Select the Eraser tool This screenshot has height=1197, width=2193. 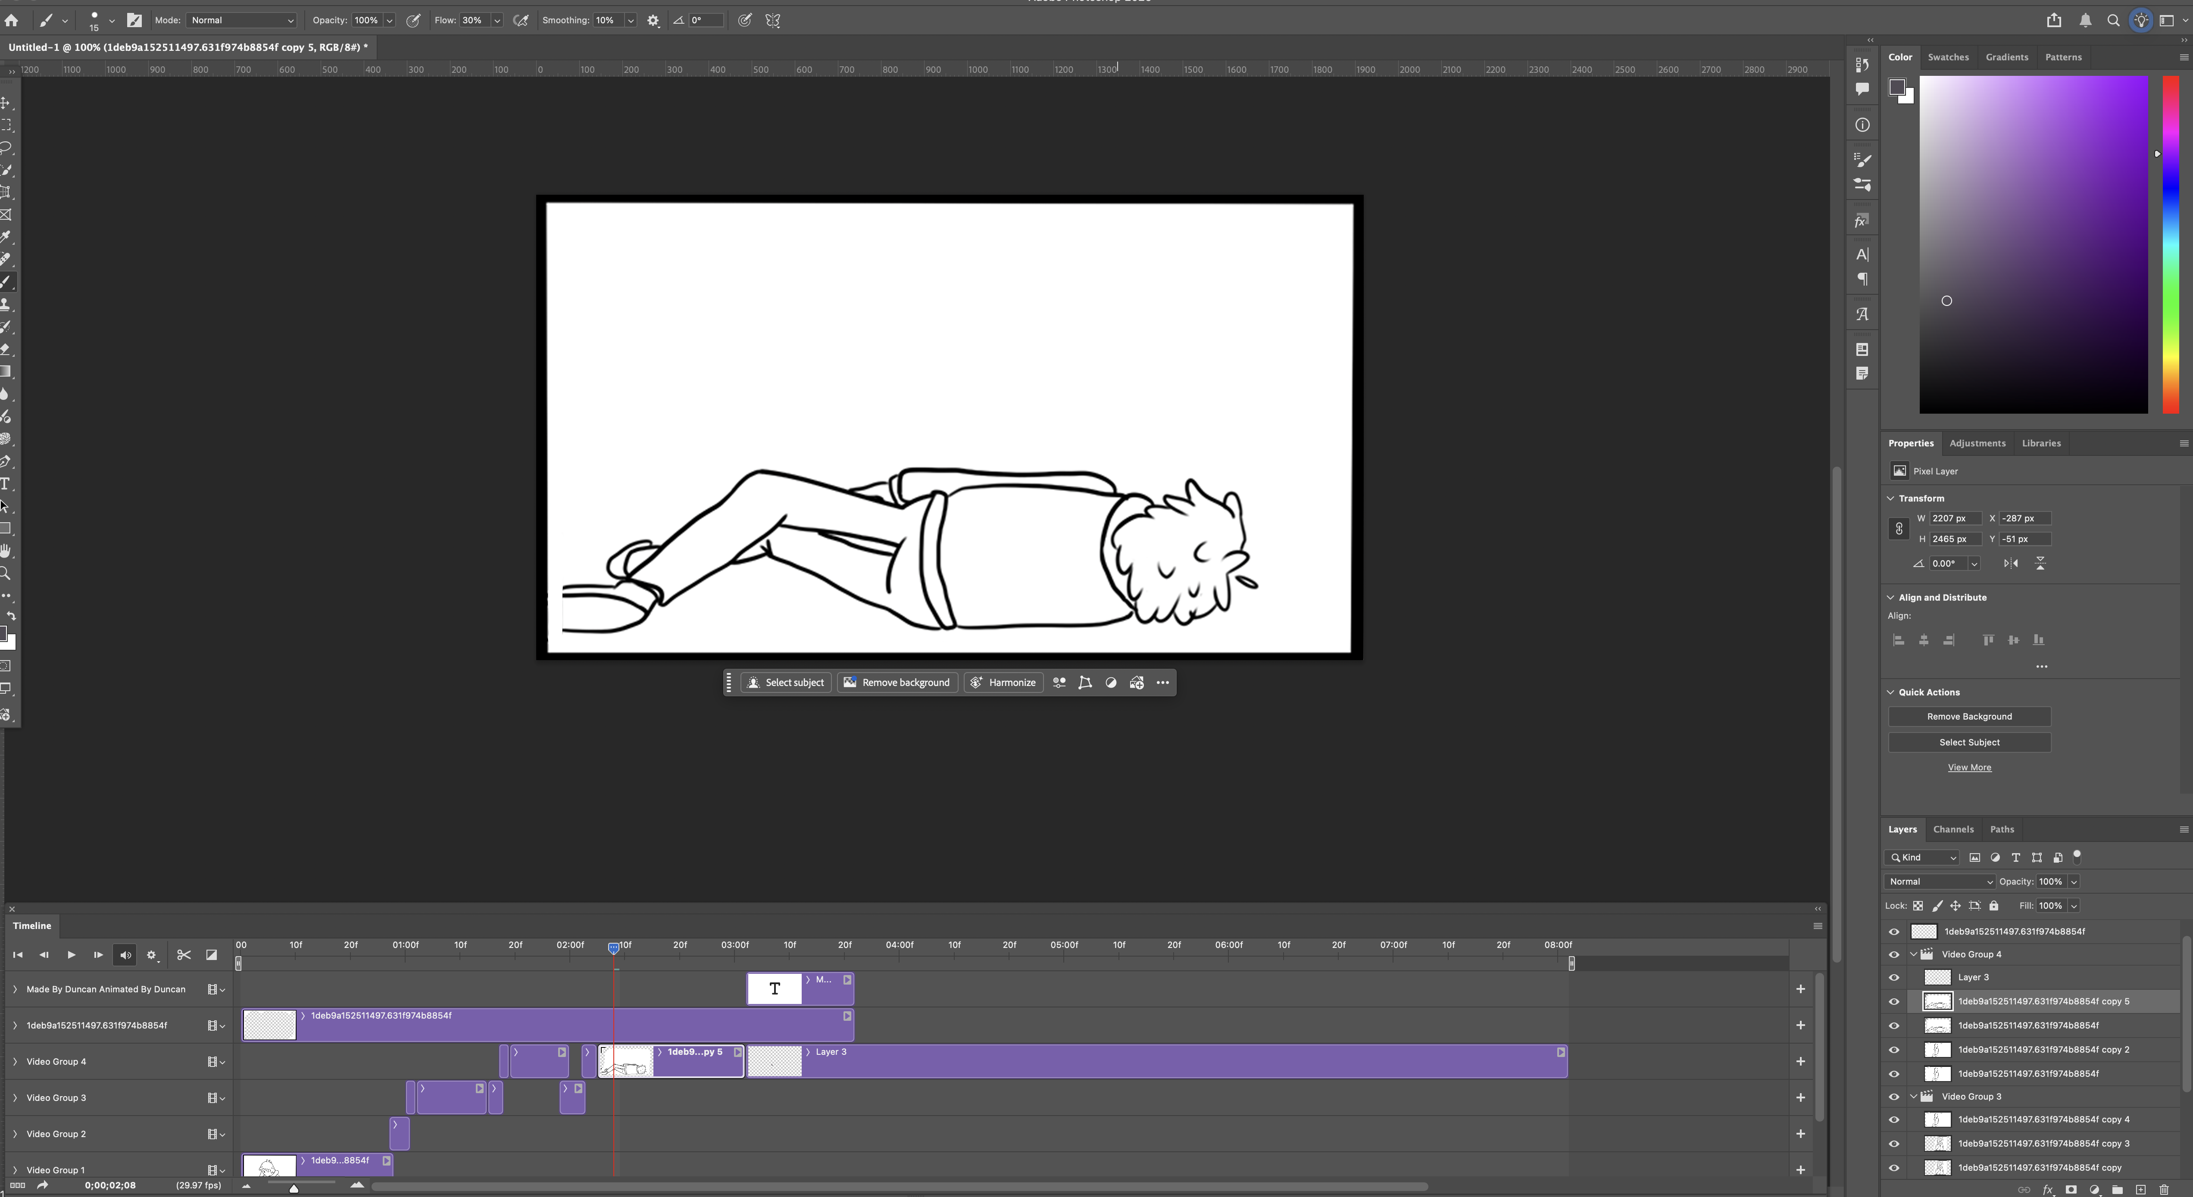click(x=5, y=349)
